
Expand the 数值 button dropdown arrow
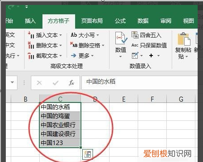coord(121,56)
